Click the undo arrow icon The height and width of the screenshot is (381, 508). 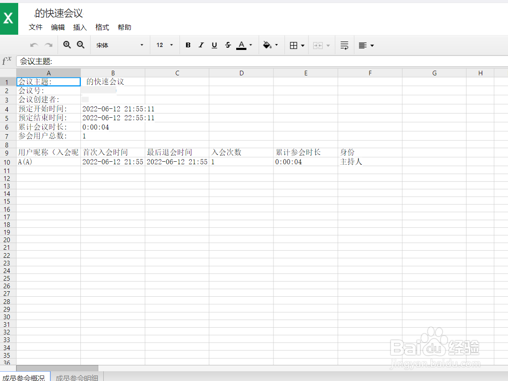[34, 45]
